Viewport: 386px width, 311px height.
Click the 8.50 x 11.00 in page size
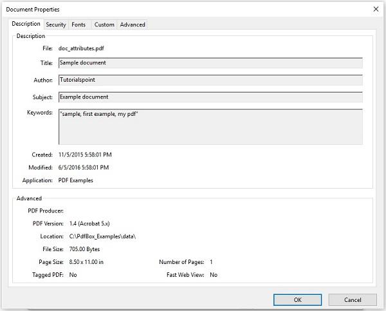click(x=86, y=262)
